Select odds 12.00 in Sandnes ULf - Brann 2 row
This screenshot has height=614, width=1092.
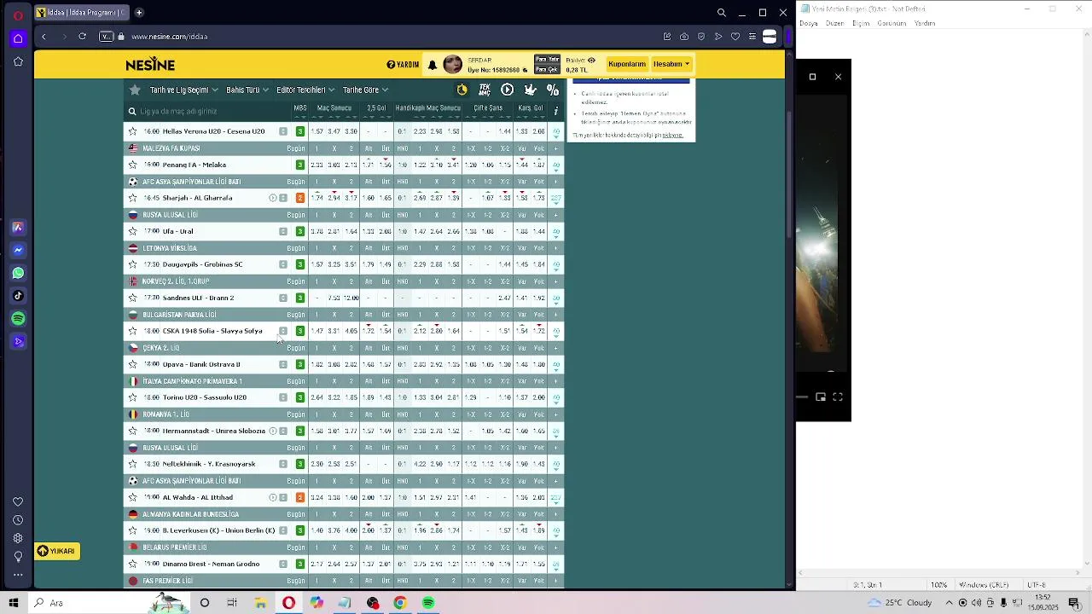click(351, 298)
